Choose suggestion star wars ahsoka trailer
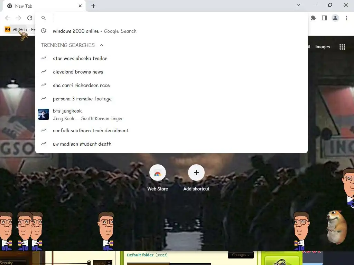 tap(171, 58)
